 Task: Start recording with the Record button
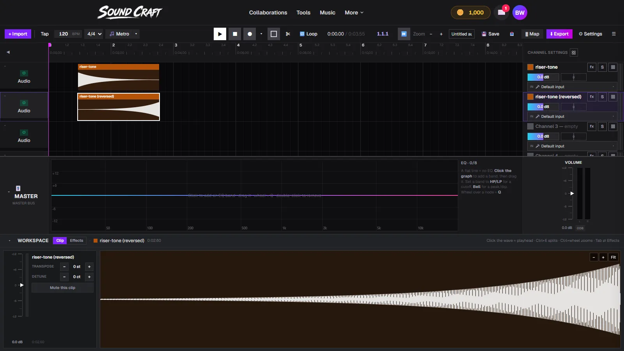click(250, 34)
